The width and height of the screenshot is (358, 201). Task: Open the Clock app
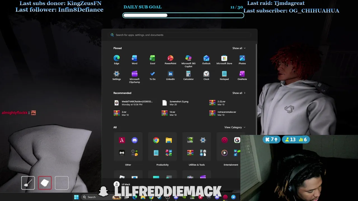pos(206,75)
